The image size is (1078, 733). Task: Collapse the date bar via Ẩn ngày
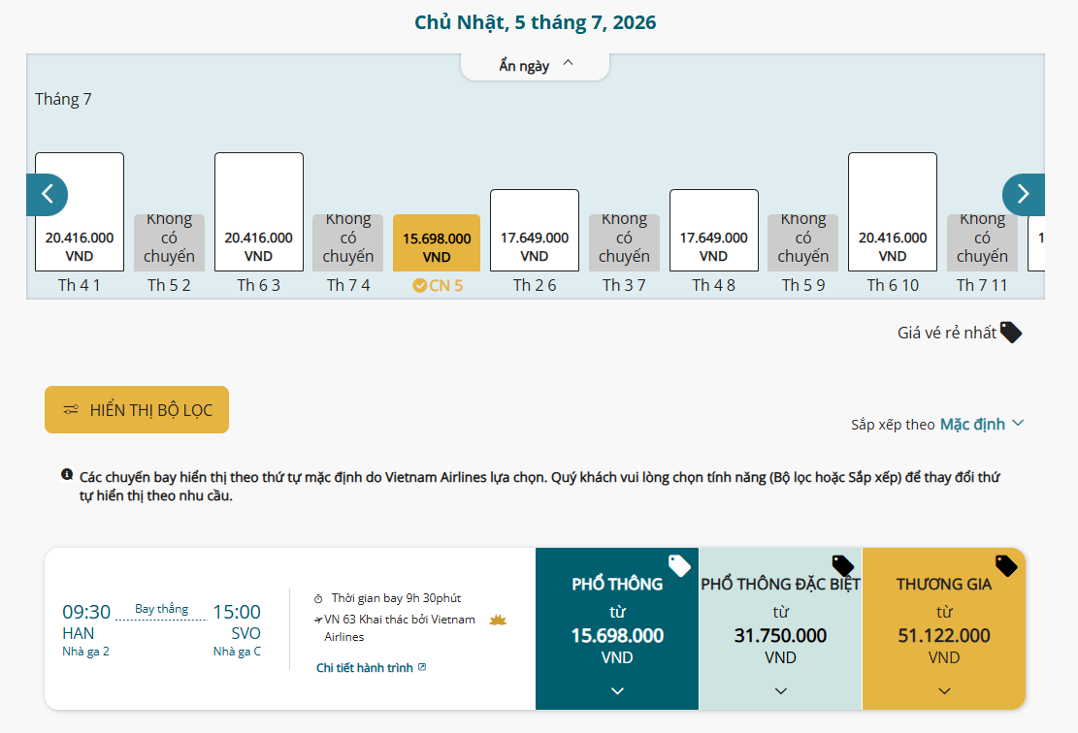point(535,66)
